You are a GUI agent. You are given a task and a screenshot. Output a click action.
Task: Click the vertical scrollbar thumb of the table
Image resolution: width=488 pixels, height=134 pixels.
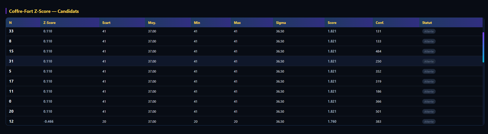point(483,47)
